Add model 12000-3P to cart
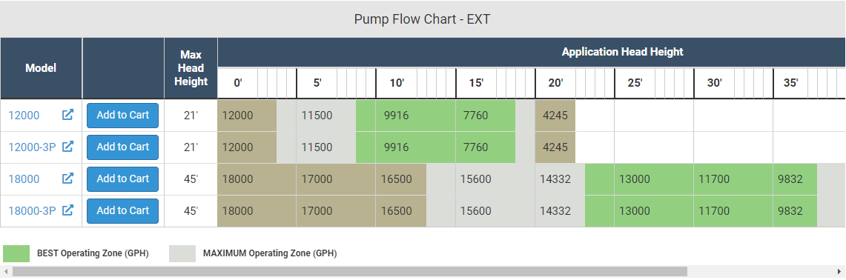 tap(122, 147)
